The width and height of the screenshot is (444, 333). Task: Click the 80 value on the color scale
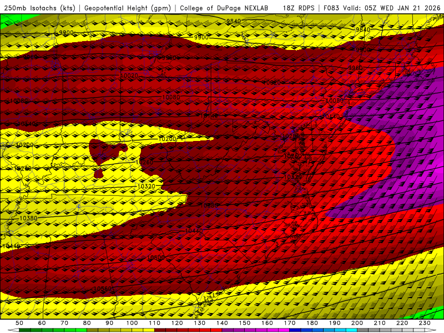[87, 323]
